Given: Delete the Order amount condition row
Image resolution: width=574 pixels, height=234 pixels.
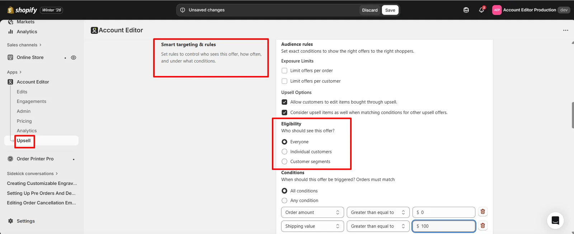Looking at the screenshot, I should coord(483,212).
